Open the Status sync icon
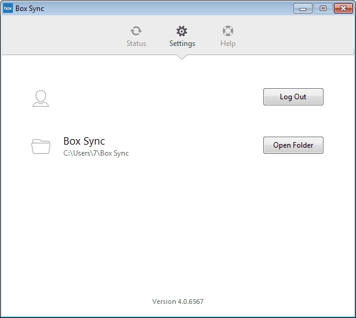The width and height of the screenshot is (356, 318). tap(136, 31)
